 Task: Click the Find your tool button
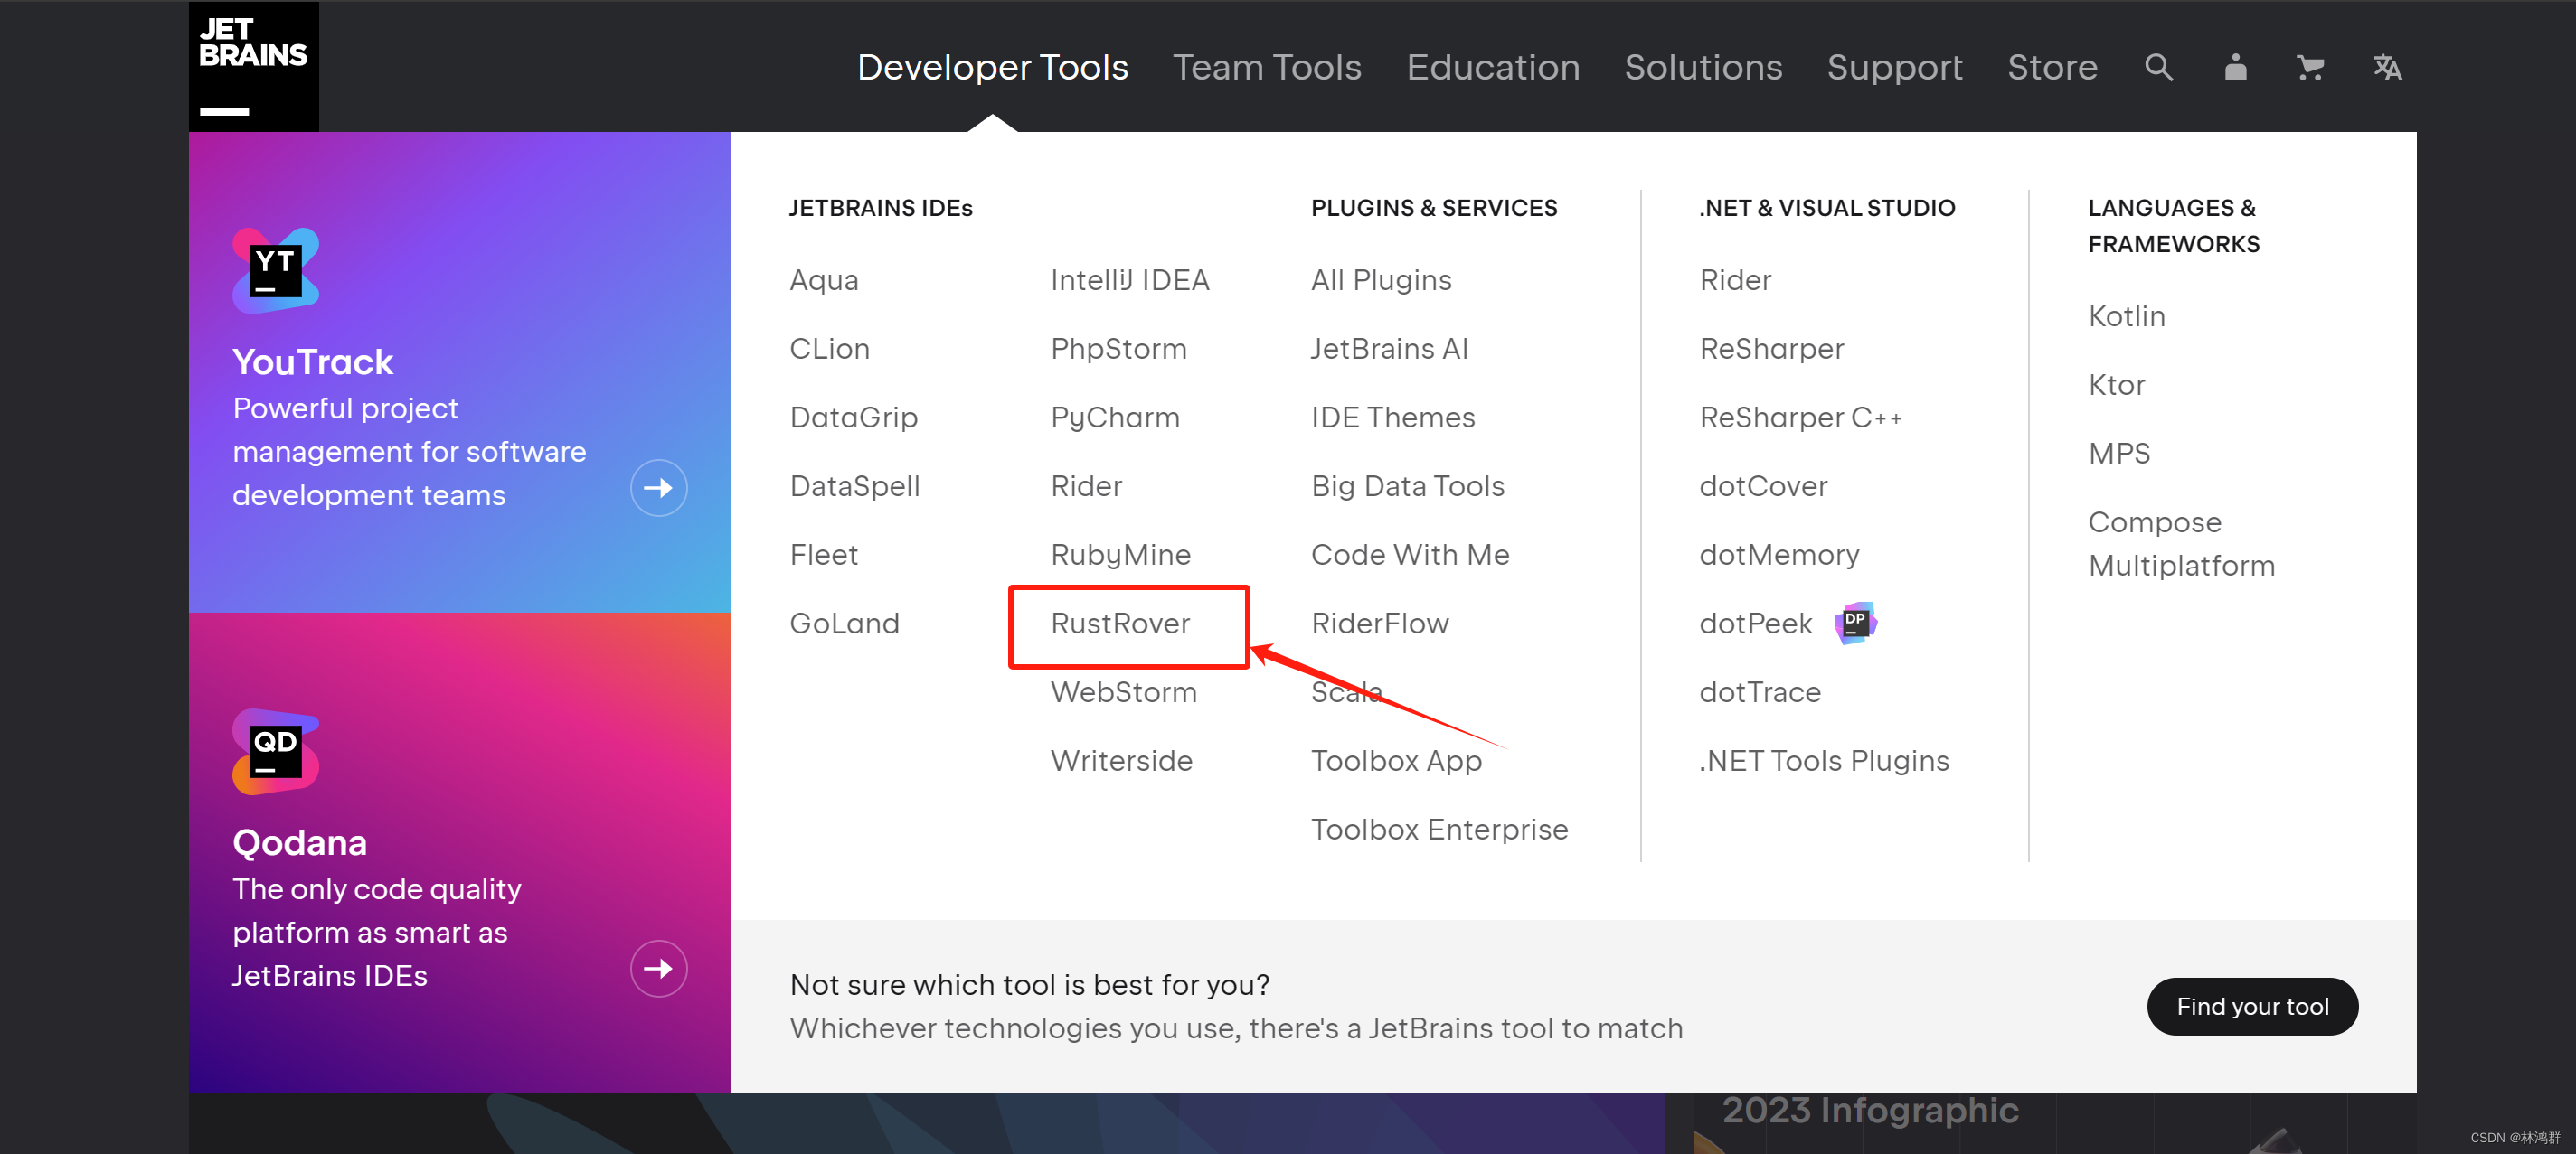pos(2252,1006)
